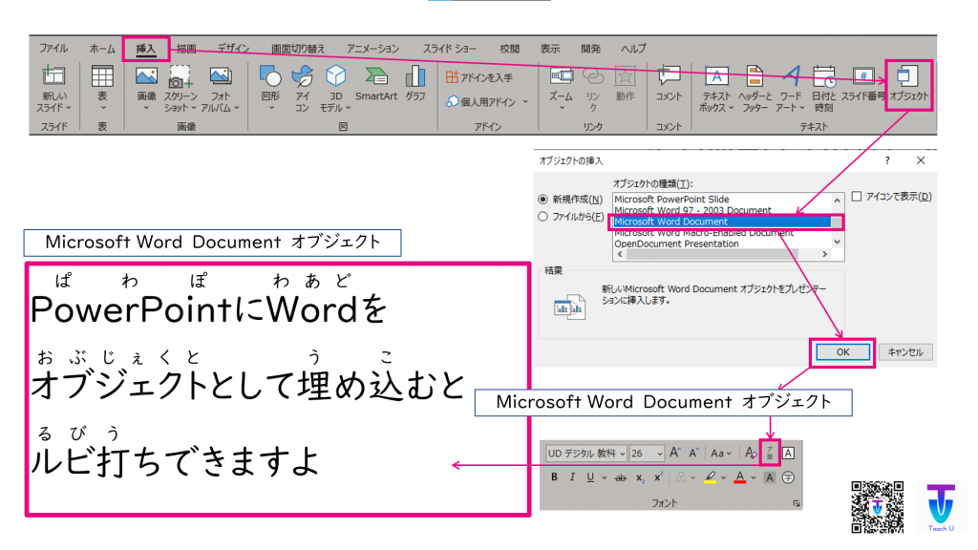Click the list scroll down arrow

837,242
